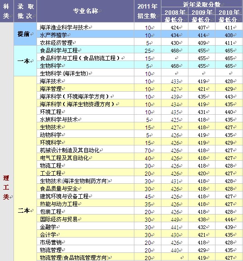Select the 2008年最低分 column header

point(174,16)
